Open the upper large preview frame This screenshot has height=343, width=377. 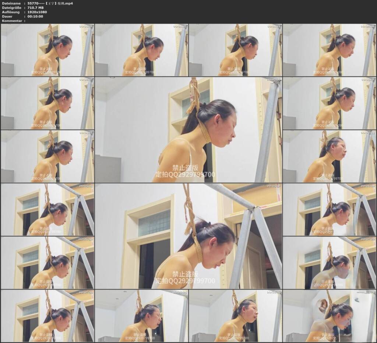[x=188, y=130]
